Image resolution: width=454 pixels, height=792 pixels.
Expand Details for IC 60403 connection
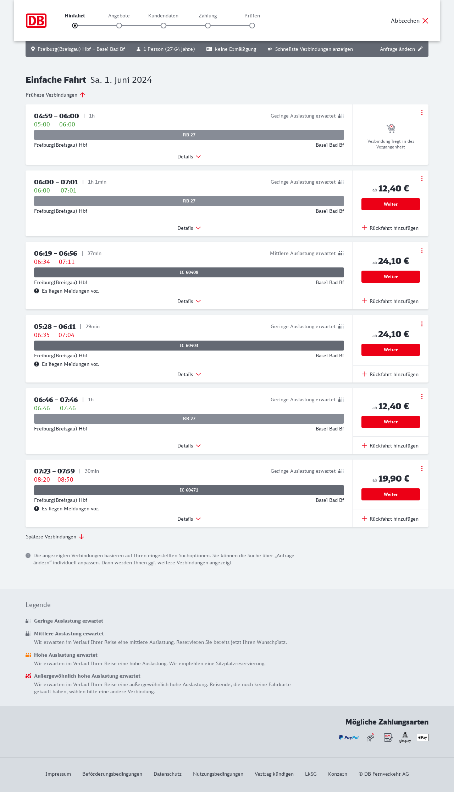coord(189,374)
